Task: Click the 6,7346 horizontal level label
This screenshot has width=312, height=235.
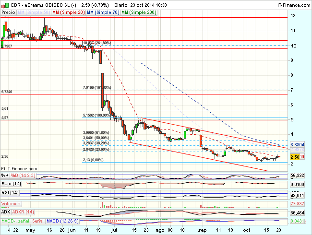Action: [x=7, y=92]
